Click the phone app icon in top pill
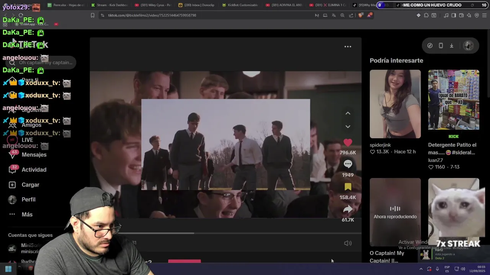Screen dimensions: 490x275 click(x=441, y=45)
